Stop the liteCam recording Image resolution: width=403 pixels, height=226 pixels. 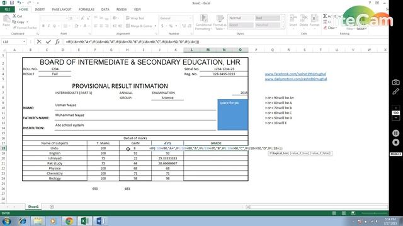396,143
